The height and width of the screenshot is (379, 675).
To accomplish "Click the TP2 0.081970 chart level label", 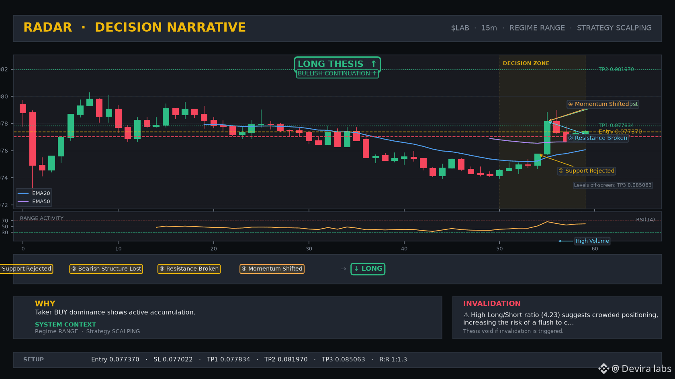I will (x=616, y=69).
